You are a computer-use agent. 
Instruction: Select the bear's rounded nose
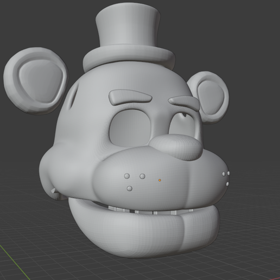coord(175,147)
